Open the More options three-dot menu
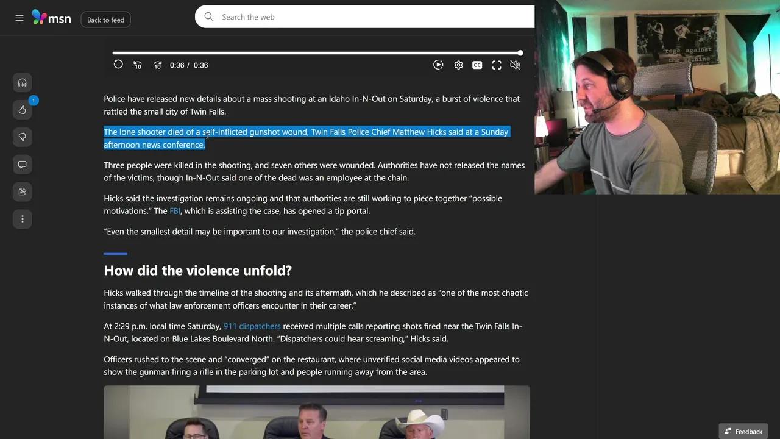780x439 pixels. click(x=23, y=219)
